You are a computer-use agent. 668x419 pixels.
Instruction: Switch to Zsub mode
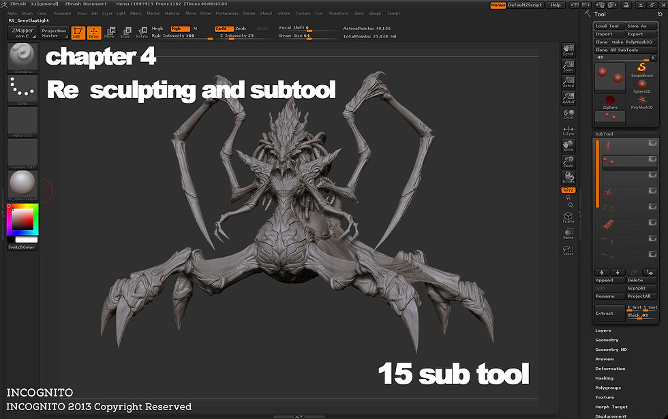tap(241, 29)
